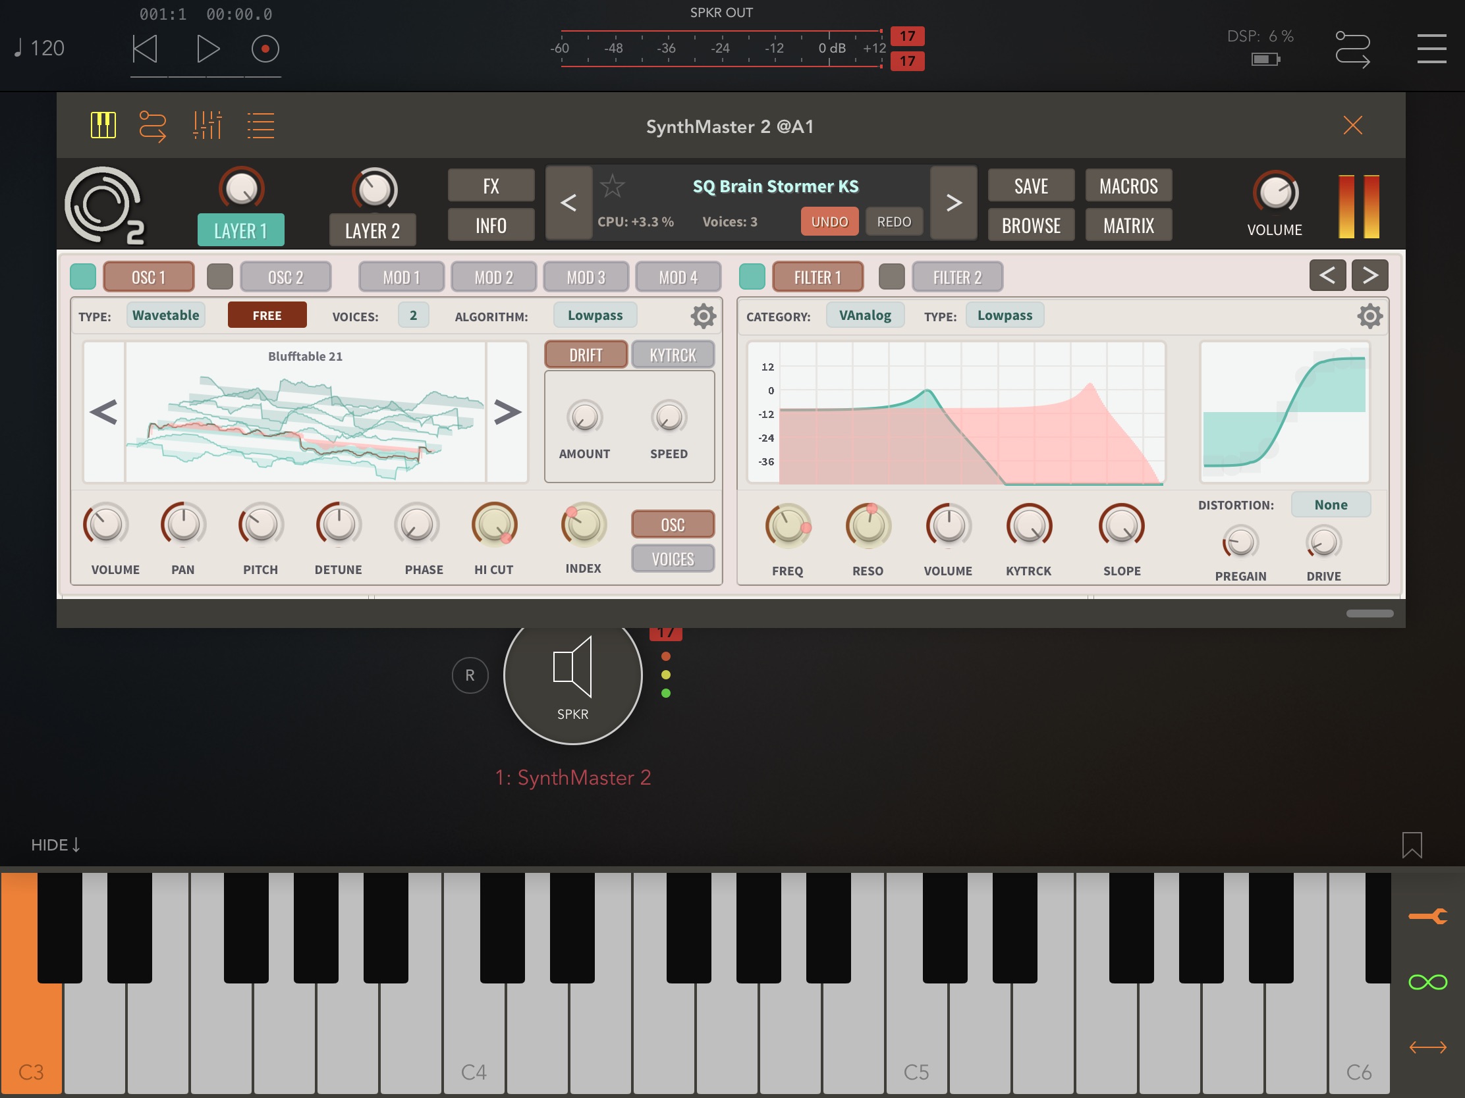Select the FILTER 2 tab
The height and width of the screenshot is (1098, 1465).
click(957, 276)
